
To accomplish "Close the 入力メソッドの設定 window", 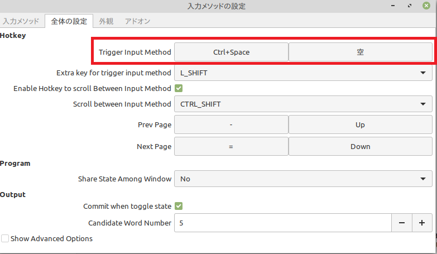I will click(426, 6).
